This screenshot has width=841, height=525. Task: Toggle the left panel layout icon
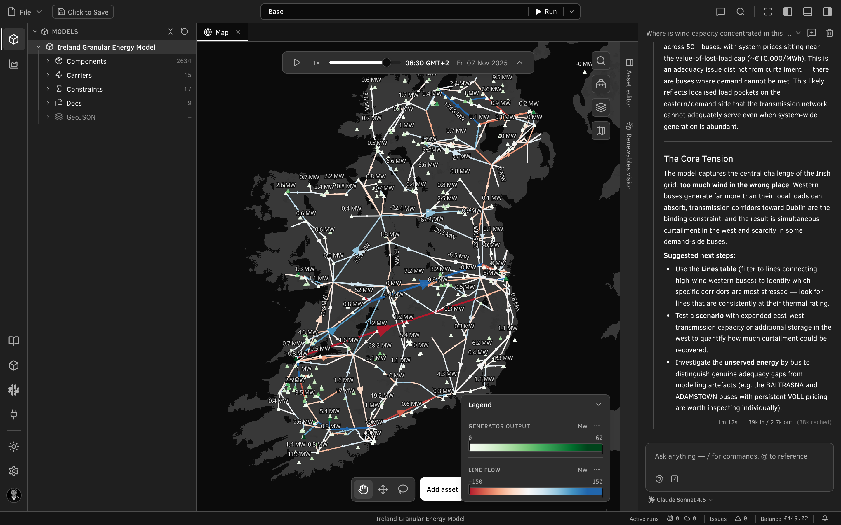788,12
